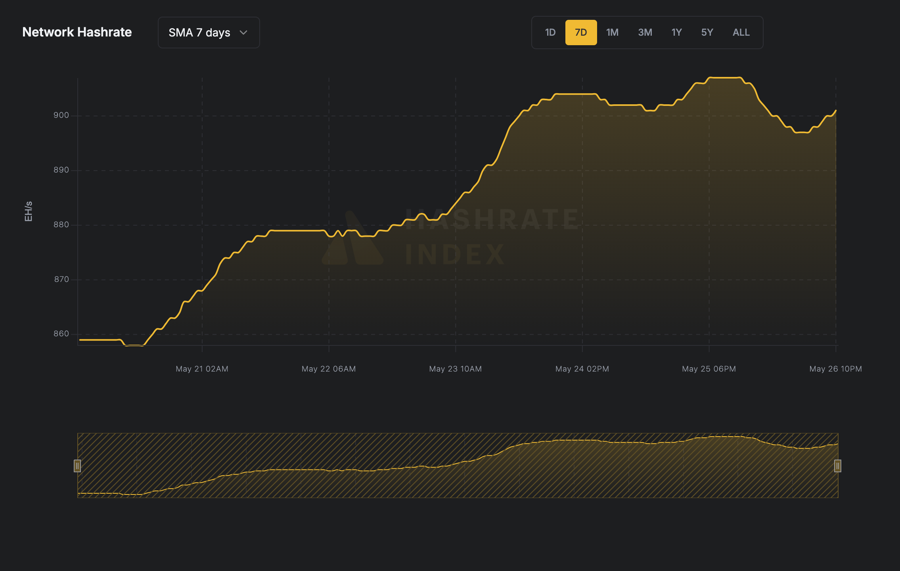Select the 3M time range
This screenshot has height=571, width=900.
(x=644, y=33)
